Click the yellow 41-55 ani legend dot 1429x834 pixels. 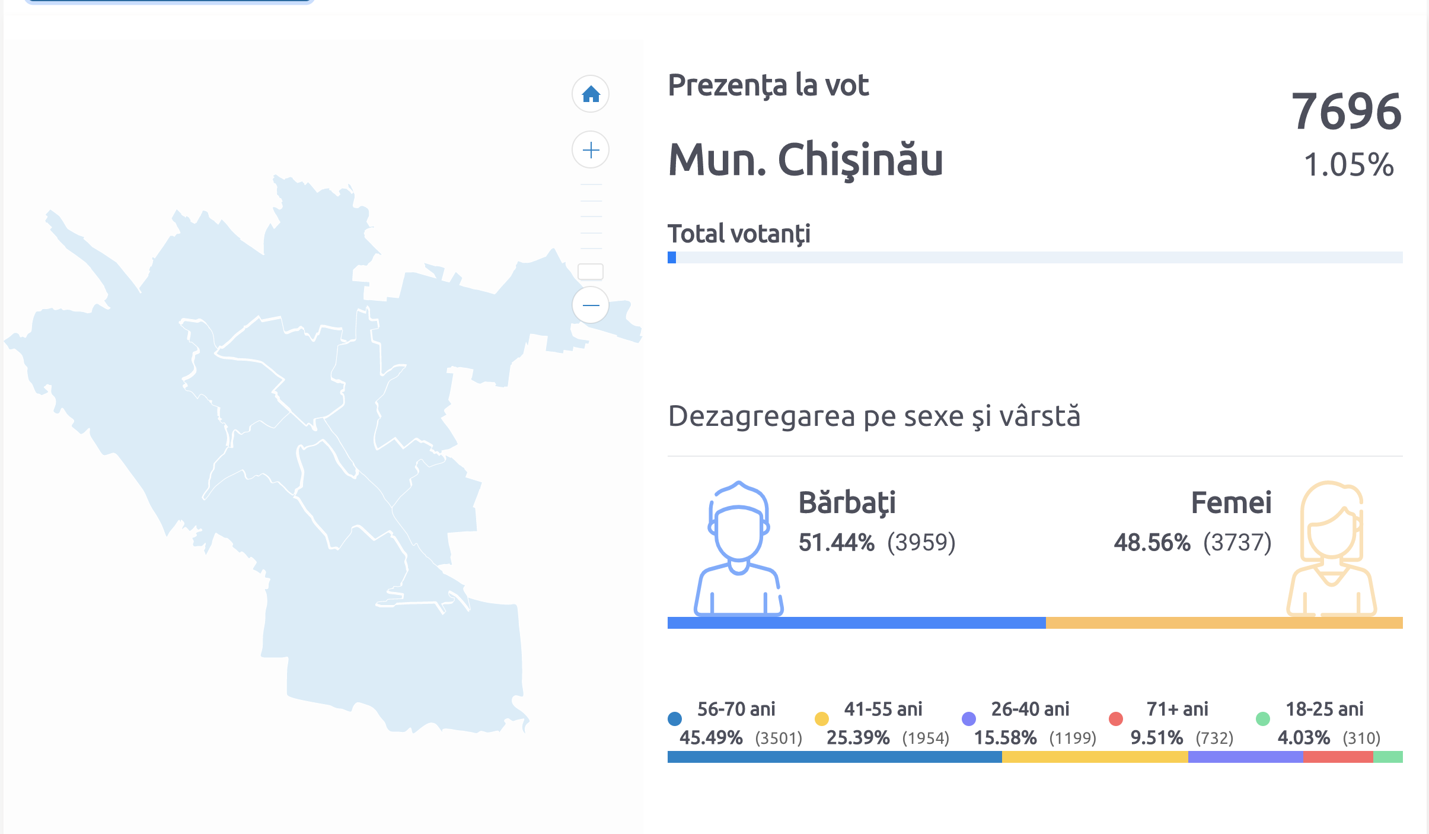(822, 719)
